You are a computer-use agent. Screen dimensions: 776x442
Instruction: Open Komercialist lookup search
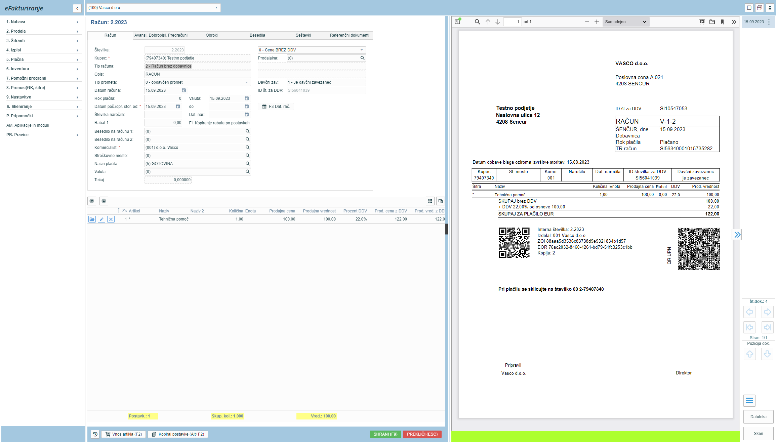[247, 148]
